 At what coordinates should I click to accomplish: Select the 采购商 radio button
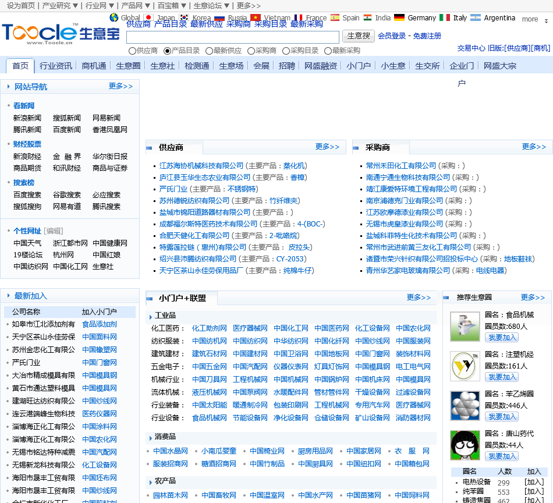(251, 51)
